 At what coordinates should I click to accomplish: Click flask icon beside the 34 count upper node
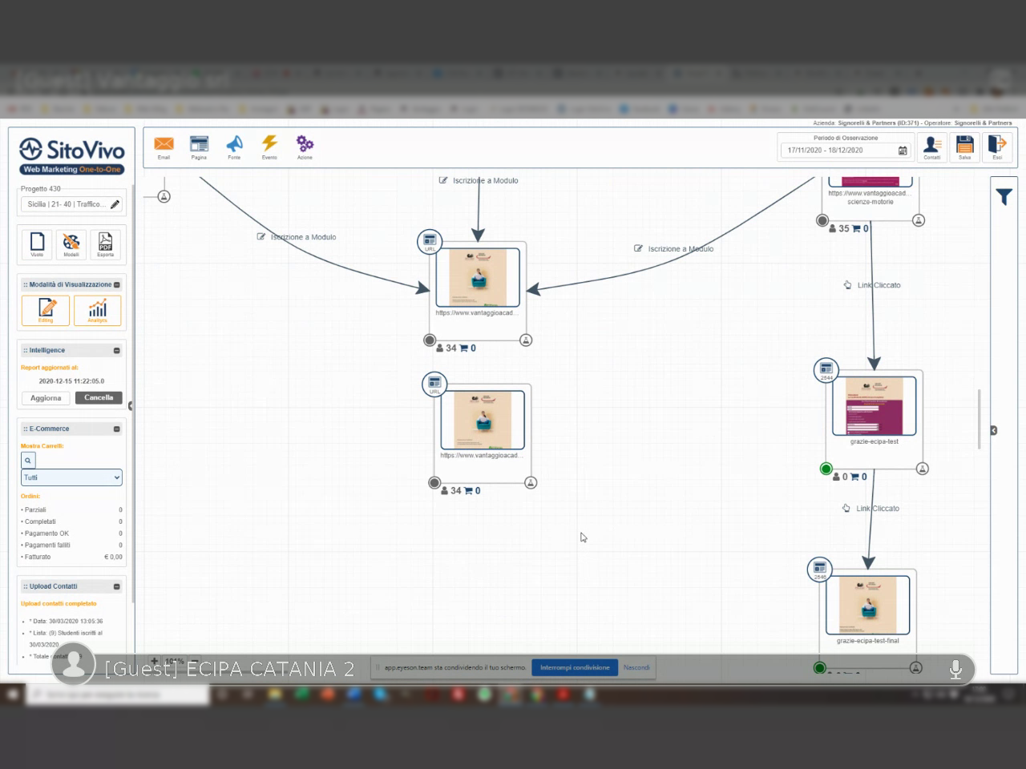coord(526,340)
